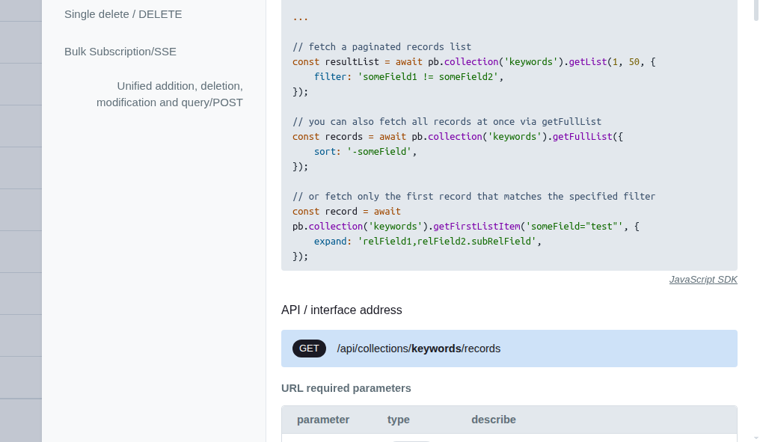
Task: Click the getList code line
Action: point(474,62)
